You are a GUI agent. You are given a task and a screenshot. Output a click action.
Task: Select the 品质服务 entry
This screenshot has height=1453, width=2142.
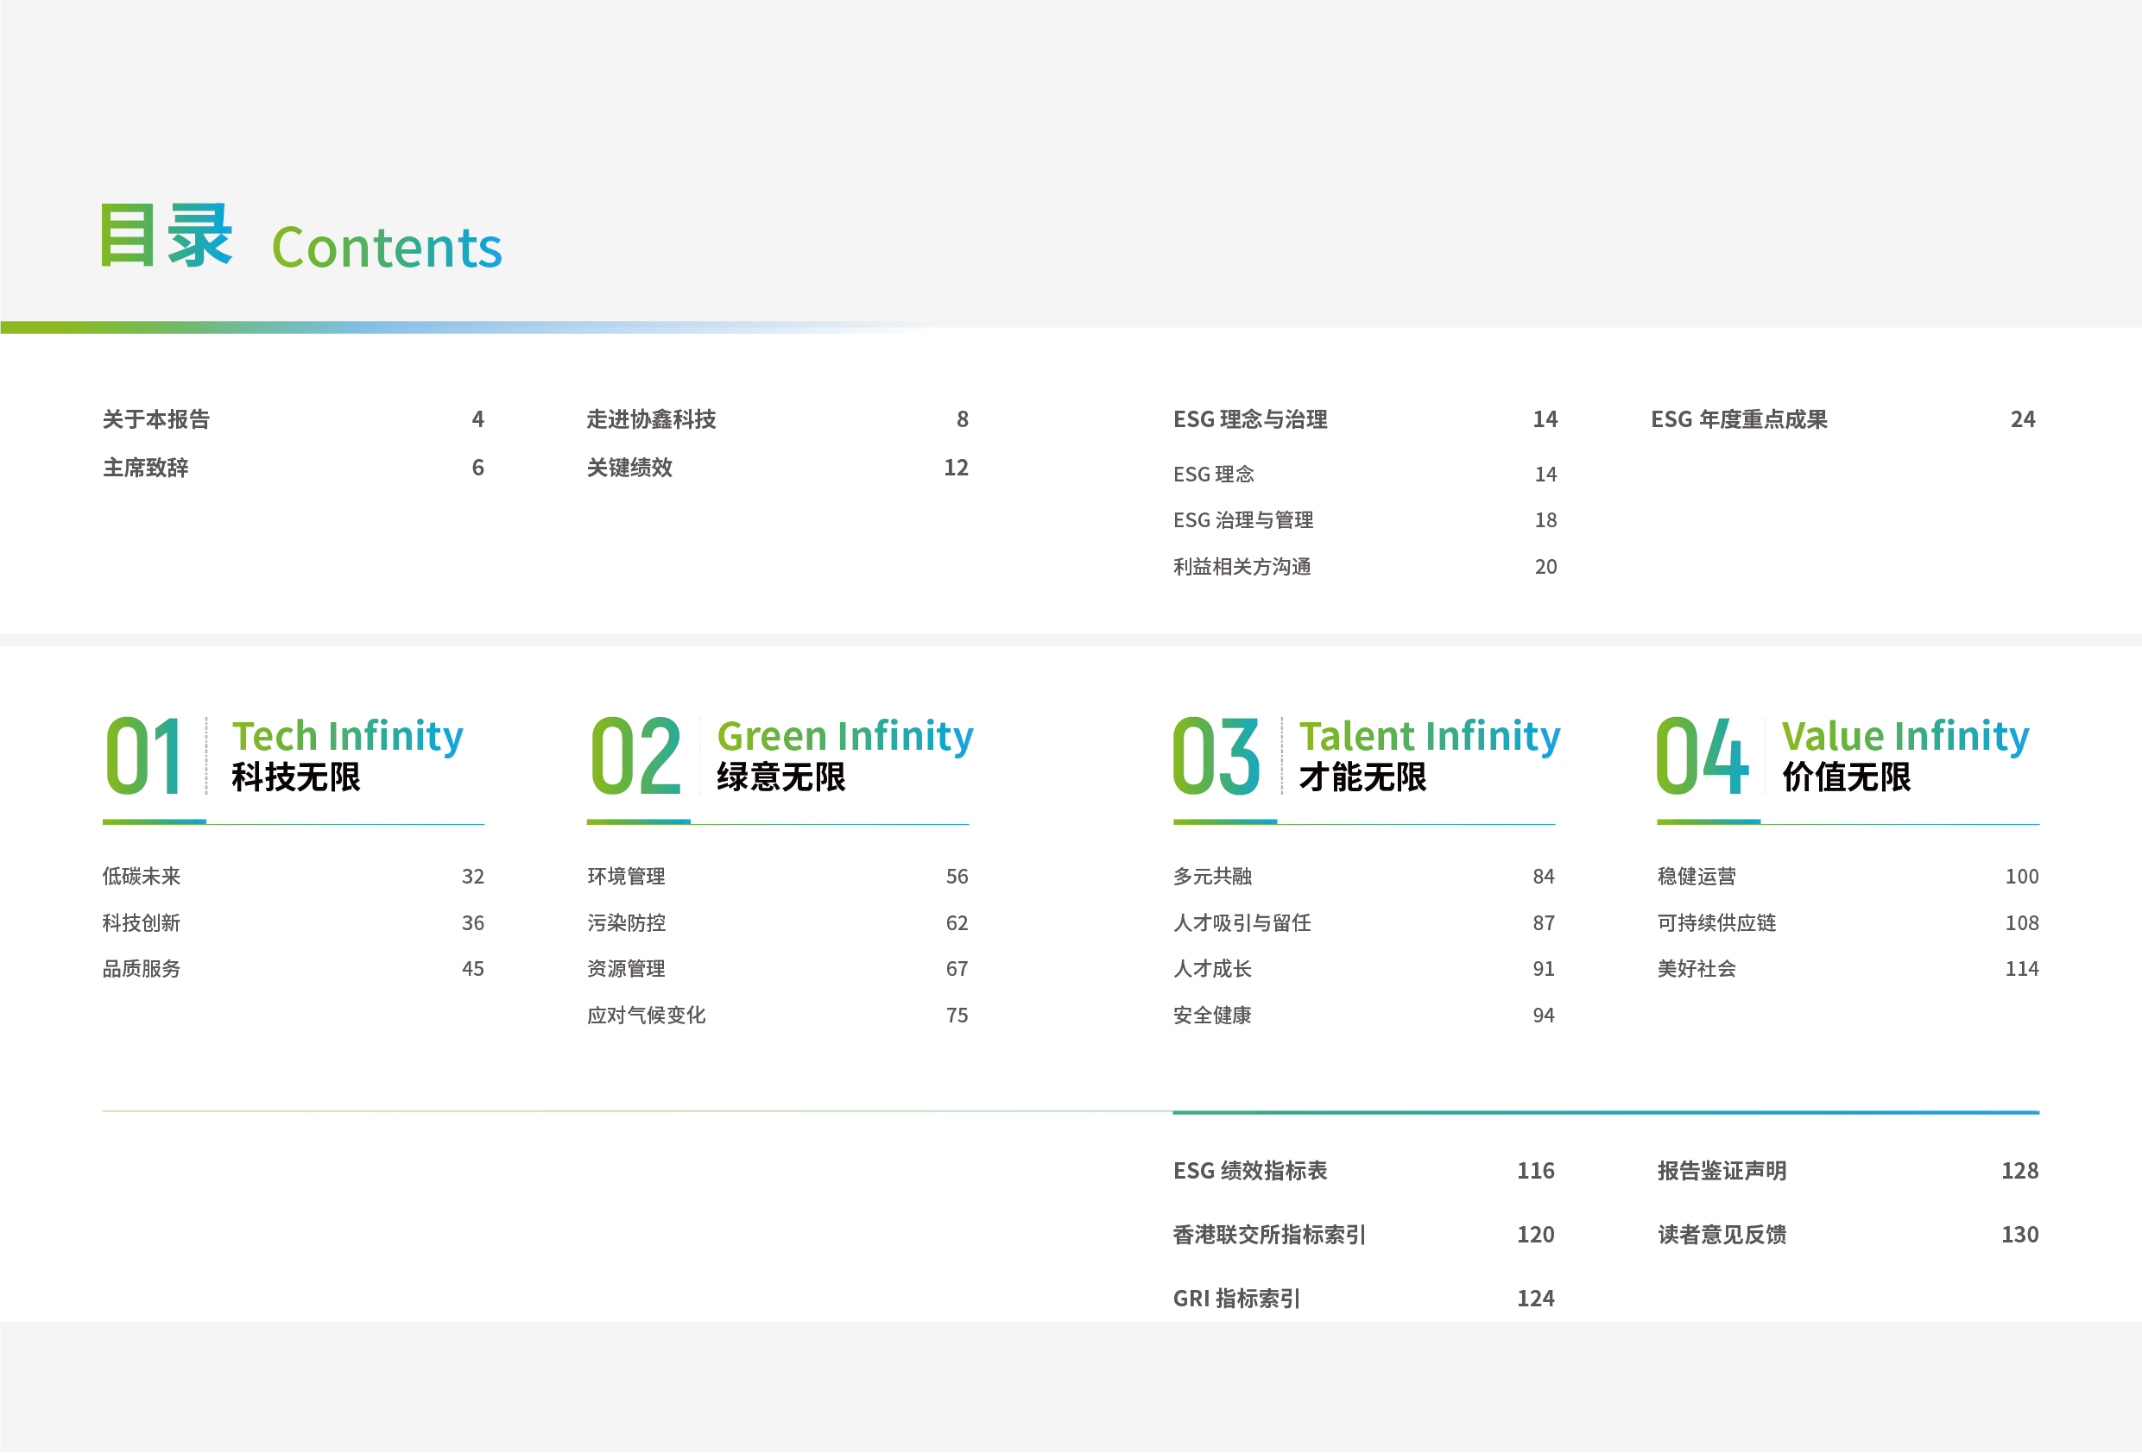pyautogui.click(x=141, y=968)
